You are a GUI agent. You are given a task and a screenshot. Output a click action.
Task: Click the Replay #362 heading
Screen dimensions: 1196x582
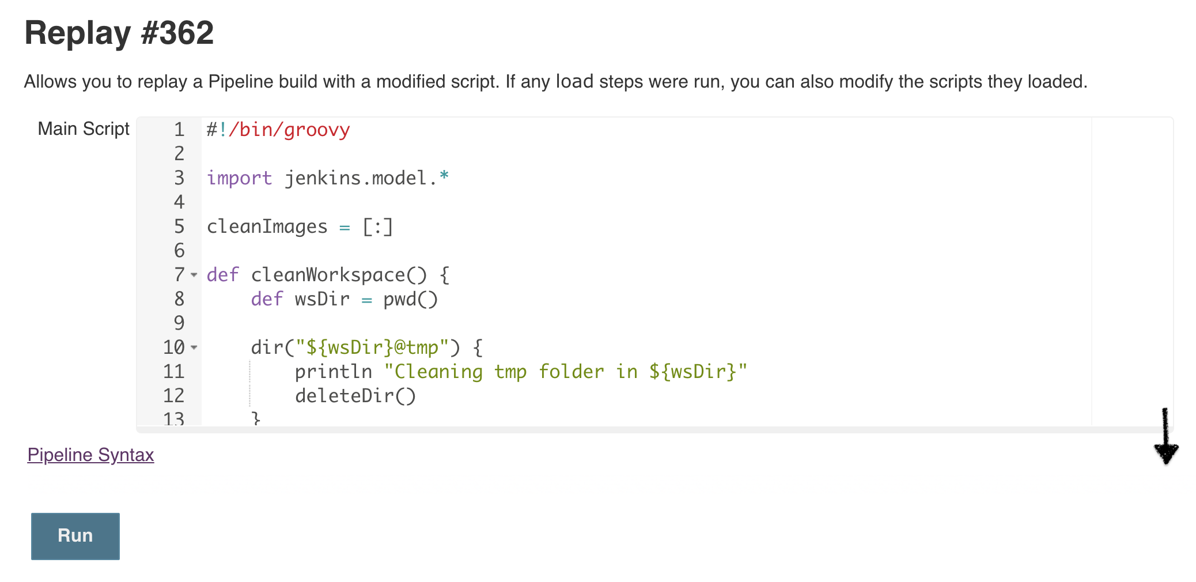[x=119, y=33]
